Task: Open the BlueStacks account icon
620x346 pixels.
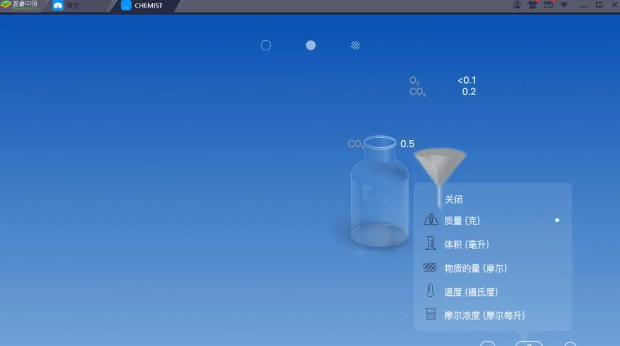Action: [x=517, y=5]
